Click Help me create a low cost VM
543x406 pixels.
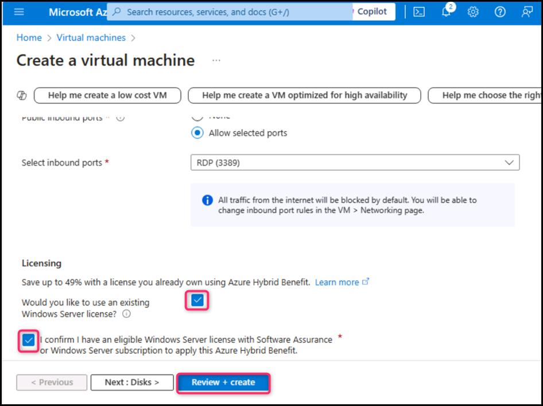point(107,95)
